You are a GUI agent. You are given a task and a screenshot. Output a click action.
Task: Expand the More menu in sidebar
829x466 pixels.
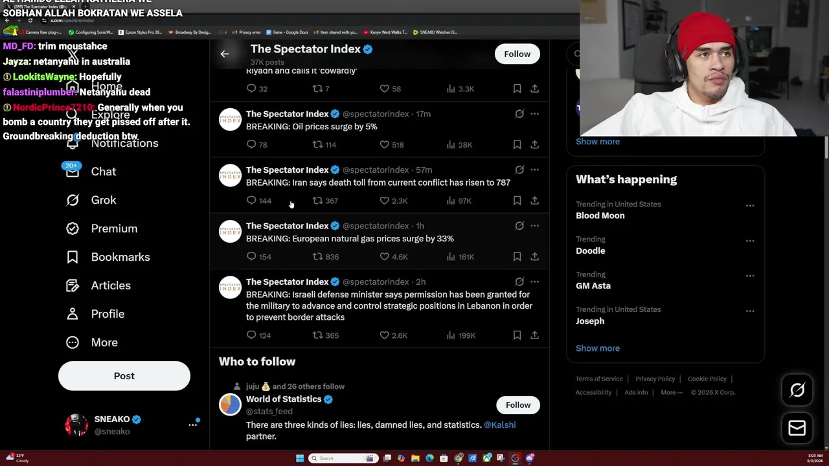point(91,342)
